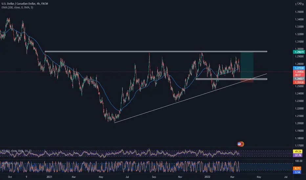This screenshot has width=306, height=180.
Task: Click the Oct label on time axis
Action: [10, 177]
